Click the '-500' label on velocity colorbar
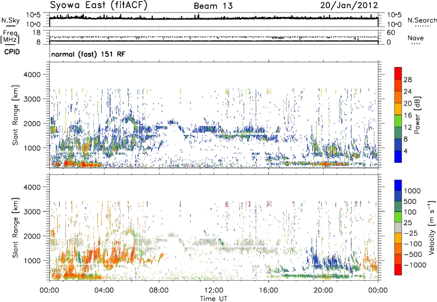437x302 pixels. 412,255
